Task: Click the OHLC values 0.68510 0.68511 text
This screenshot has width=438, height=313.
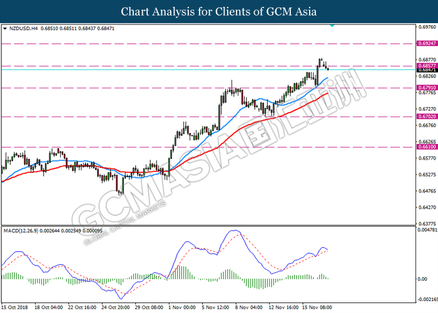Action: tap(59, 29)
